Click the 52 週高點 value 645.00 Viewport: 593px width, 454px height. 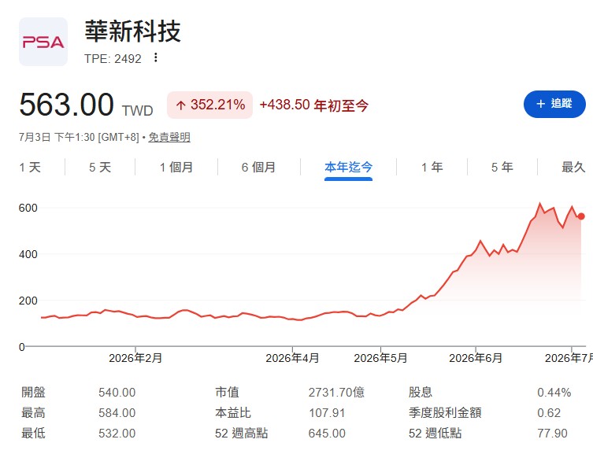coord(327,434)
